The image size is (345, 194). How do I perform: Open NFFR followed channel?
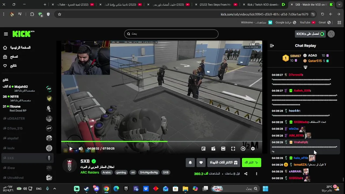click(x=27, y=98)
